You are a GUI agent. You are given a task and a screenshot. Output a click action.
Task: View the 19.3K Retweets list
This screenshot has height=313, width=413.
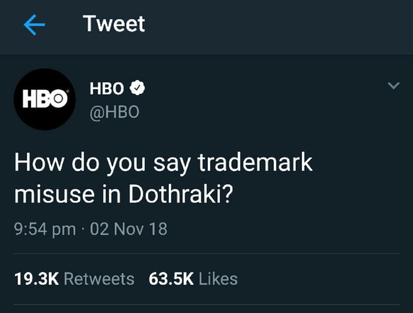(x=74, y=279)
